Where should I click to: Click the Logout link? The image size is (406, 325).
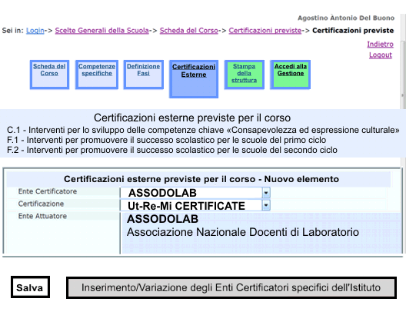coord(381,55)
